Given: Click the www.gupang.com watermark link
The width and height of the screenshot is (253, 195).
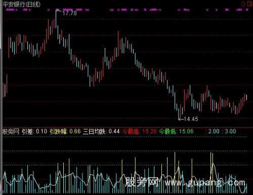Looking at the screenshot, I should coord(205,182).
